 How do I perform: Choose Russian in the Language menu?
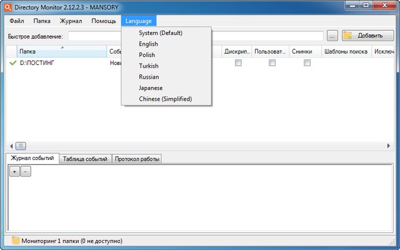[149, 77]
